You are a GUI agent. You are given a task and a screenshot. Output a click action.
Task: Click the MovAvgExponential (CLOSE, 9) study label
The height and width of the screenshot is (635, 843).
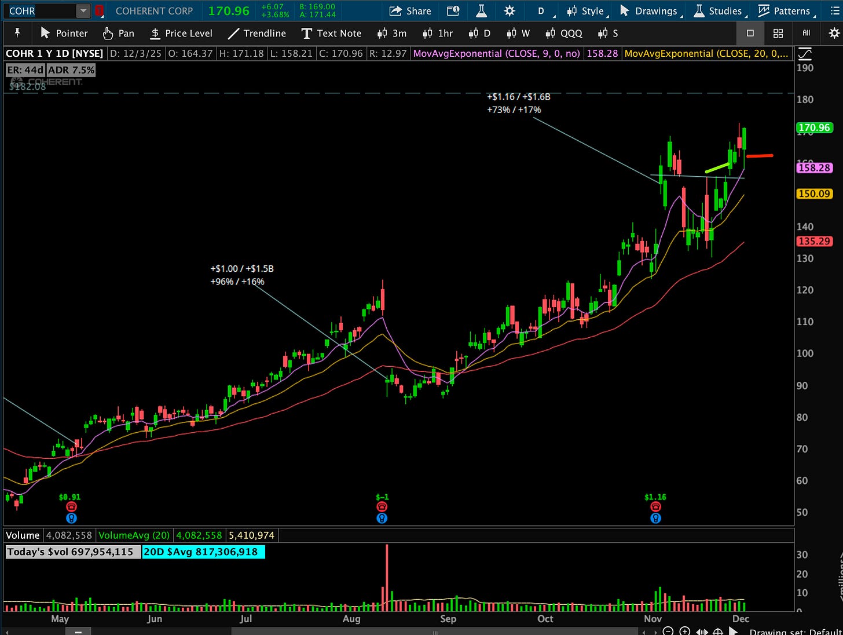pos(496,53)
